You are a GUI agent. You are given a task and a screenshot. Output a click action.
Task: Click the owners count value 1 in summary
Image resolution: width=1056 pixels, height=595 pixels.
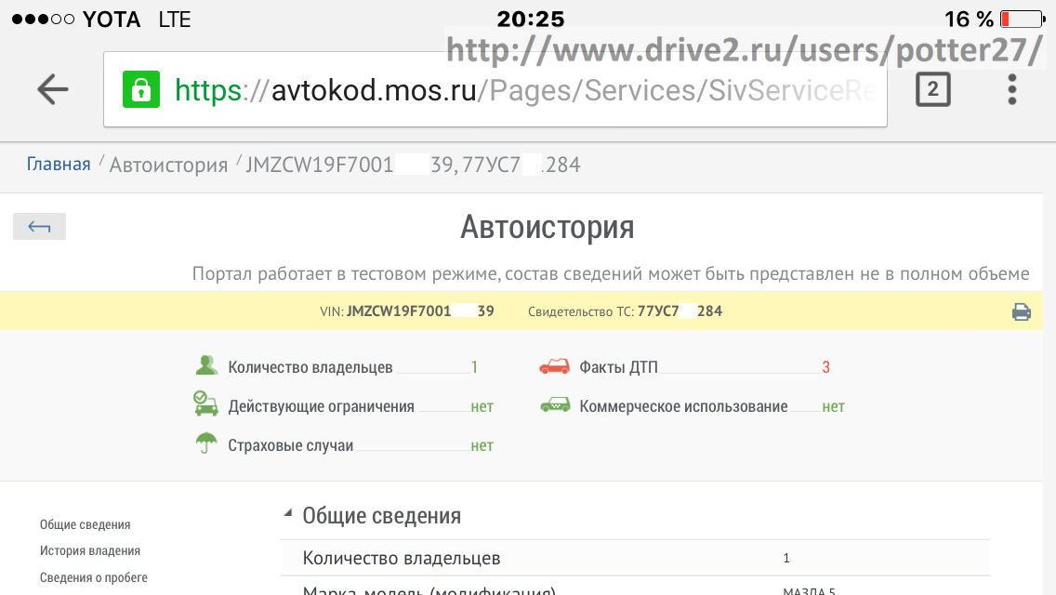(x=474, y=367)
